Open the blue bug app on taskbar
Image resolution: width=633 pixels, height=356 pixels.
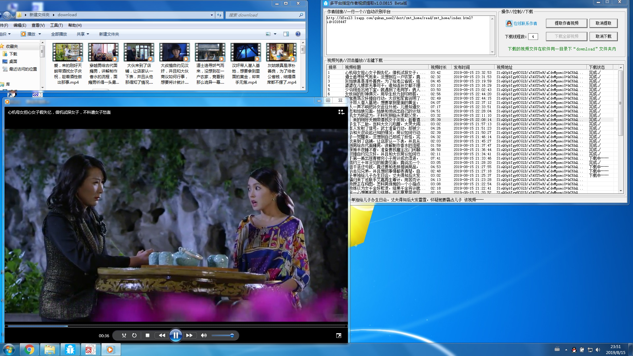70,349
